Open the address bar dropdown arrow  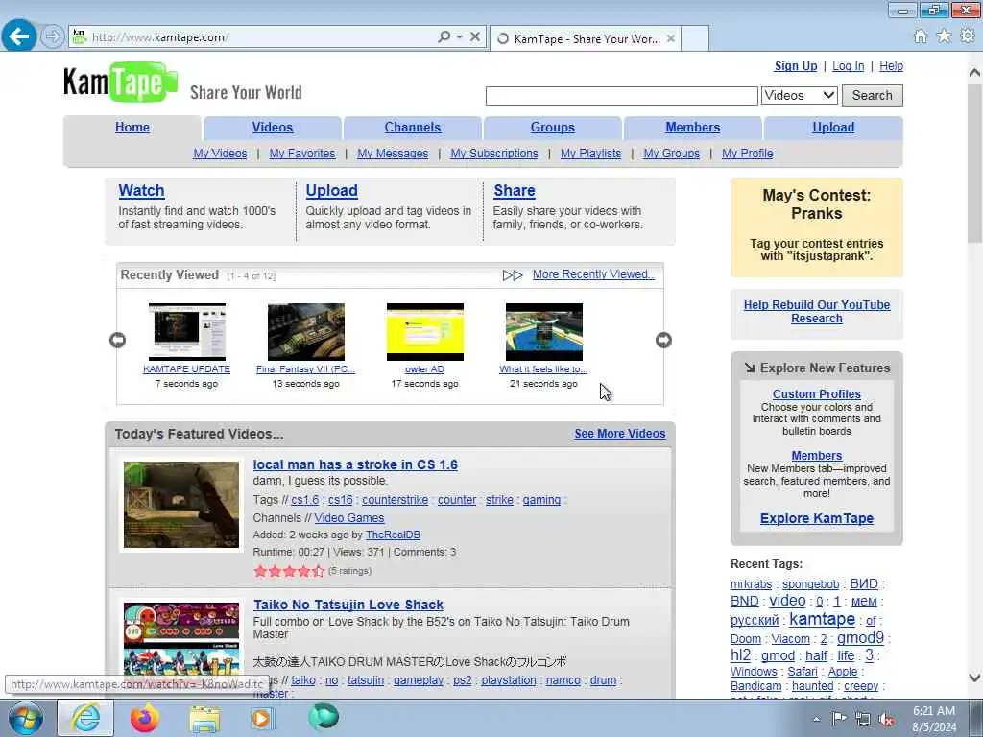pos(459,37)
